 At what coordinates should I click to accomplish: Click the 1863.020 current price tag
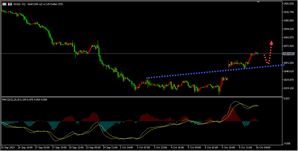288,54
